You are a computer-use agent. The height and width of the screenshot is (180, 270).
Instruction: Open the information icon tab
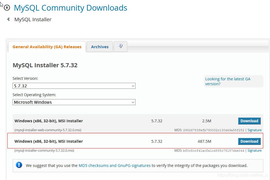pos(120,46)
